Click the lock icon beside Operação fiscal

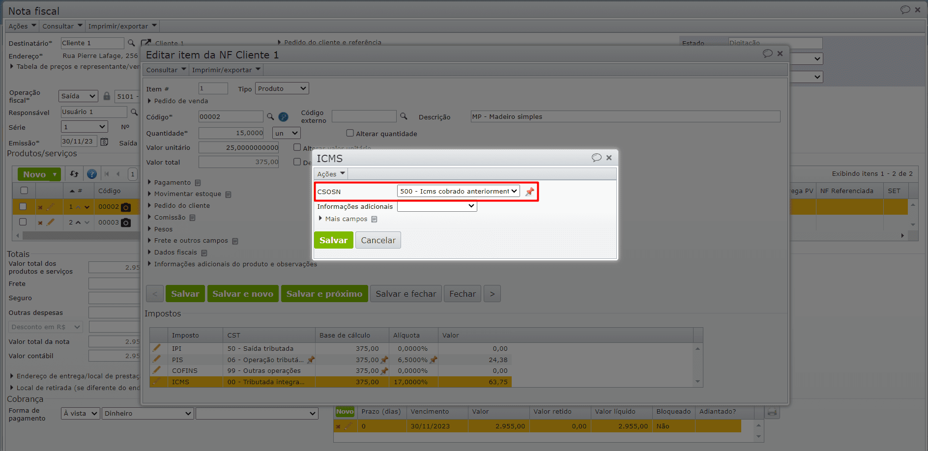coord(107,96)
